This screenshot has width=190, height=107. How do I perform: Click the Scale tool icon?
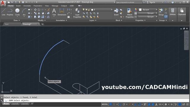click(39, 17)
